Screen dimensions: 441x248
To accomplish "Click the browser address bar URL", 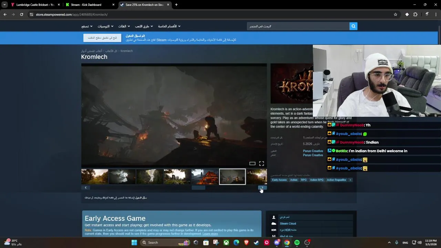I will tap(72, 14).
